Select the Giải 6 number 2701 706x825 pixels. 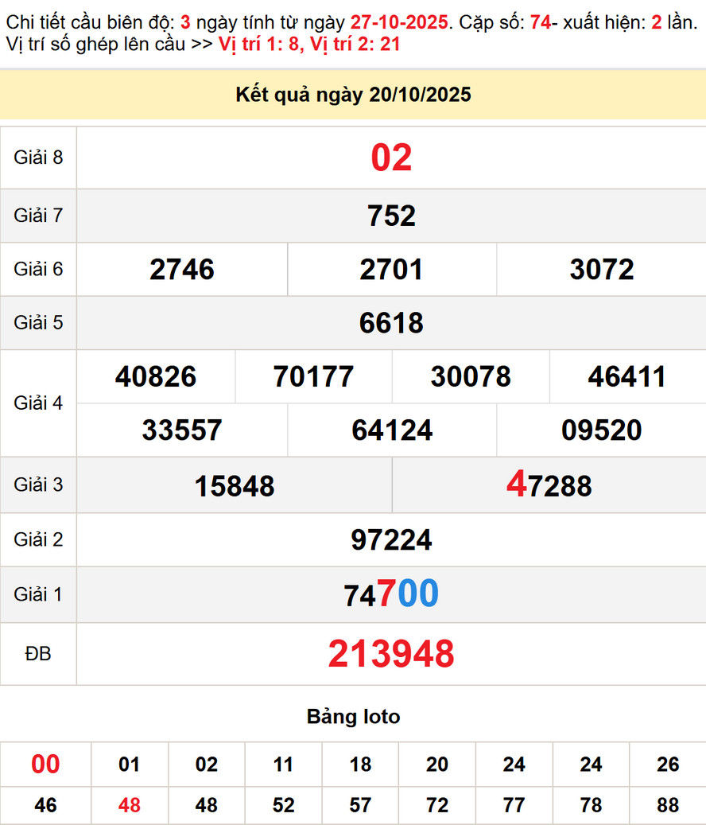point(391,270)
